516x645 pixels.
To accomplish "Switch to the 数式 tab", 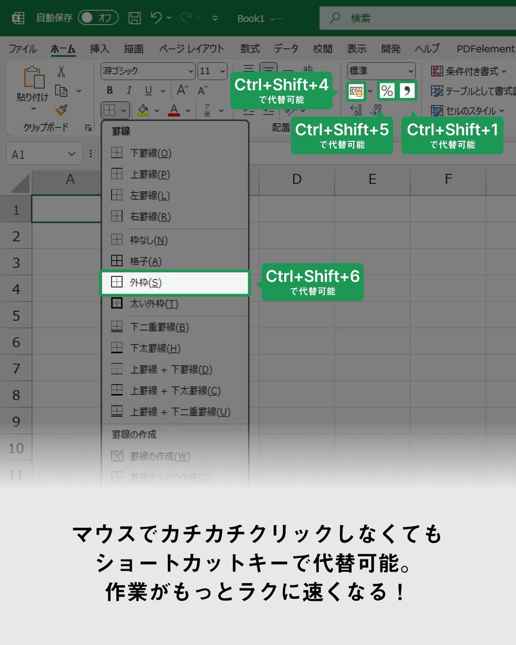I will click(250, 48).
